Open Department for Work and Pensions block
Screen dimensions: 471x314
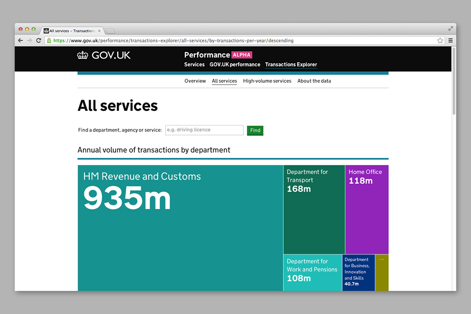click(x=313, y=273)
